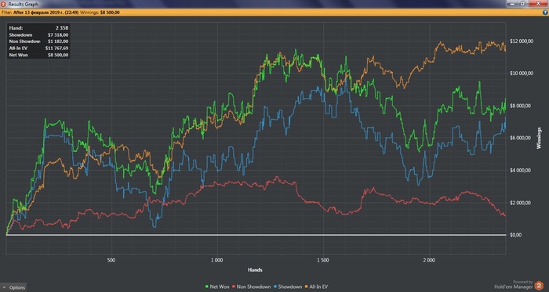Screen dimensions: 549x292
Task: Select the Non Showdown $1 182,00 value
Action: point(58,41)
